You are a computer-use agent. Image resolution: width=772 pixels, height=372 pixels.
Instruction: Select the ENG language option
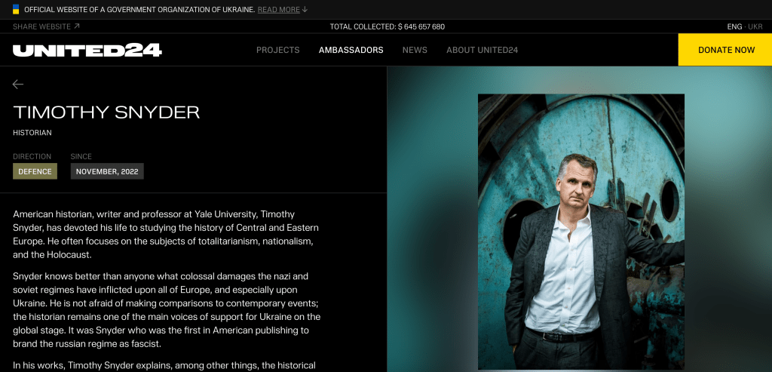[734, 26]
